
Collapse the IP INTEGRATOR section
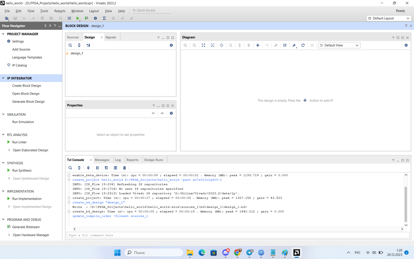coord(3,78)
